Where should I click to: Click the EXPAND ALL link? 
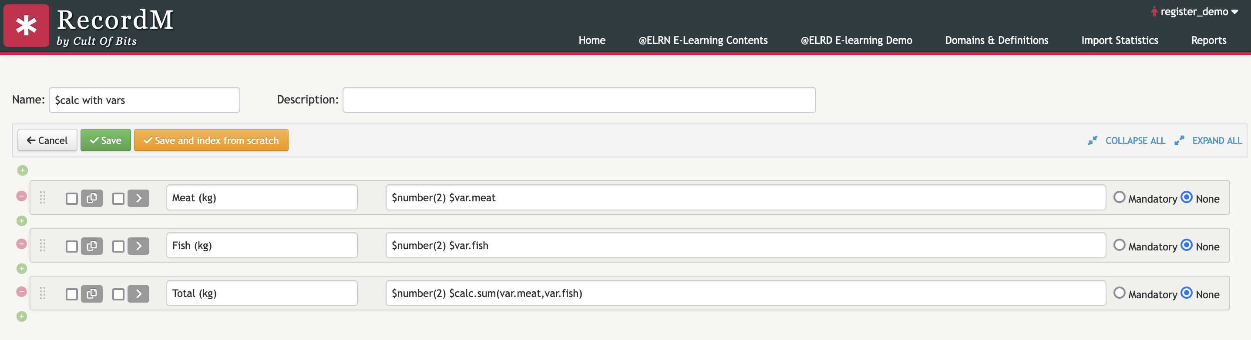point(1217,141)
